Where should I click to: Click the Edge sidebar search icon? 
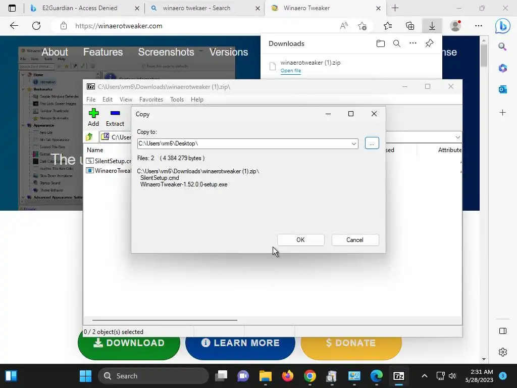point(502,46)
